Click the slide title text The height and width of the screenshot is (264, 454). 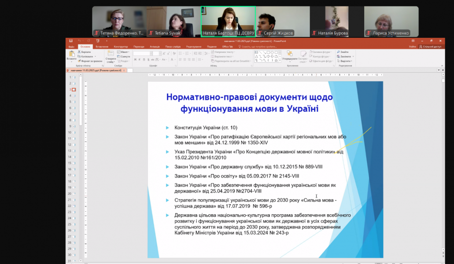(x=249, y=102)
